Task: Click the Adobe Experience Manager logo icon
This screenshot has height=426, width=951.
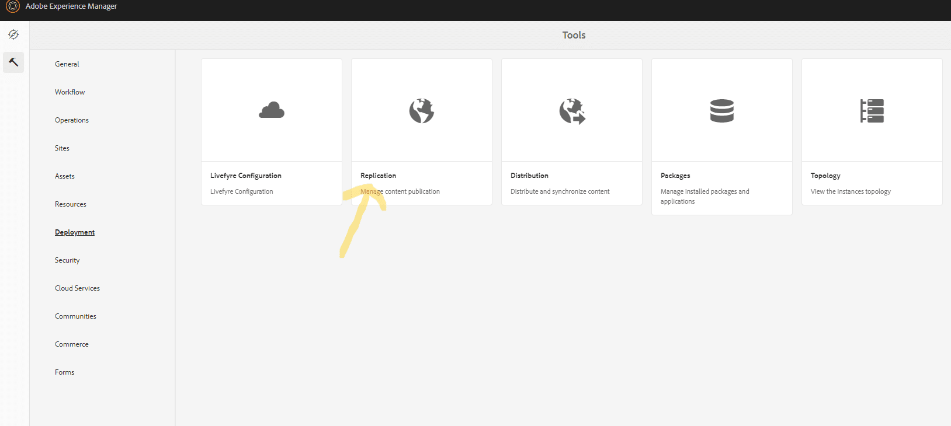Action: pyautogui.click(x=13, y=6)
